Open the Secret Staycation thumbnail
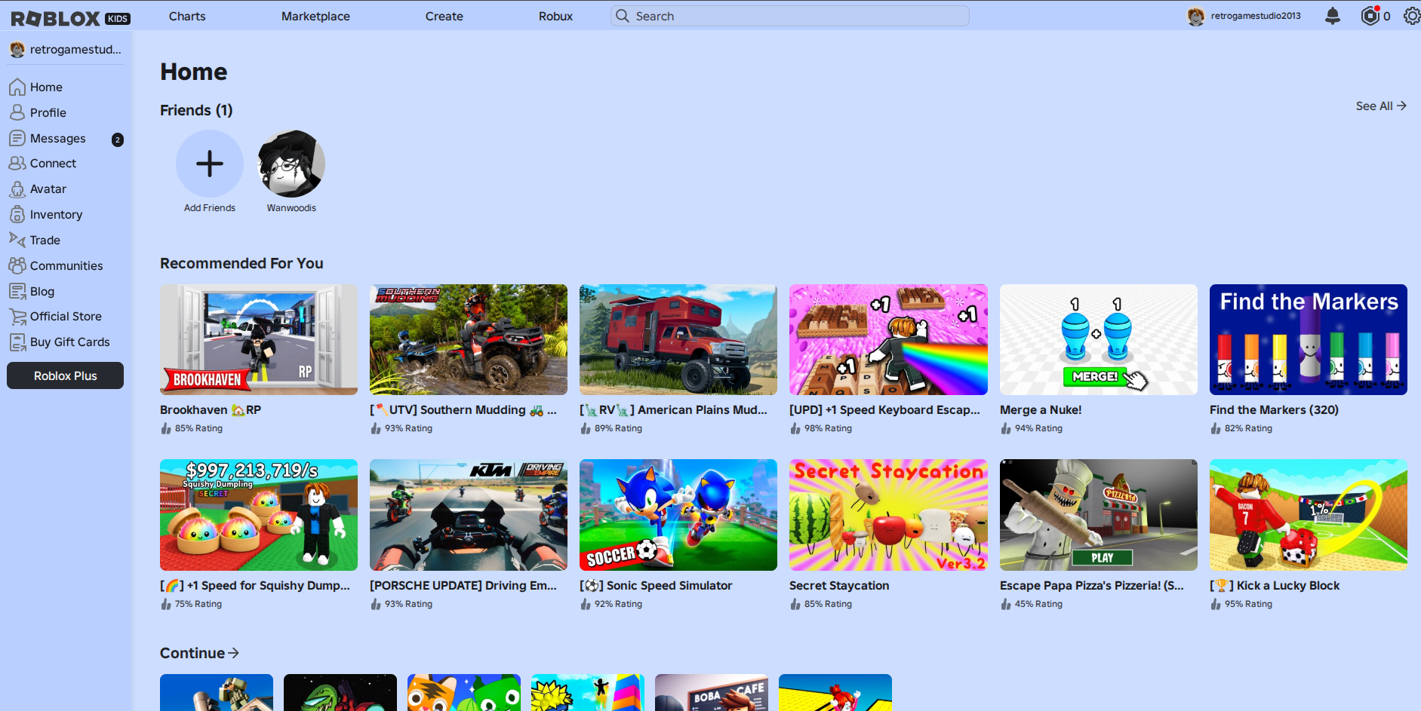 click(x=888, y=515)
